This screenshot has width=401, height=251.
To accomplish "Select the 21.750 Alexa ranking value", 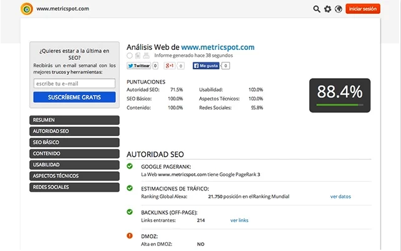I will pos(215,197).
